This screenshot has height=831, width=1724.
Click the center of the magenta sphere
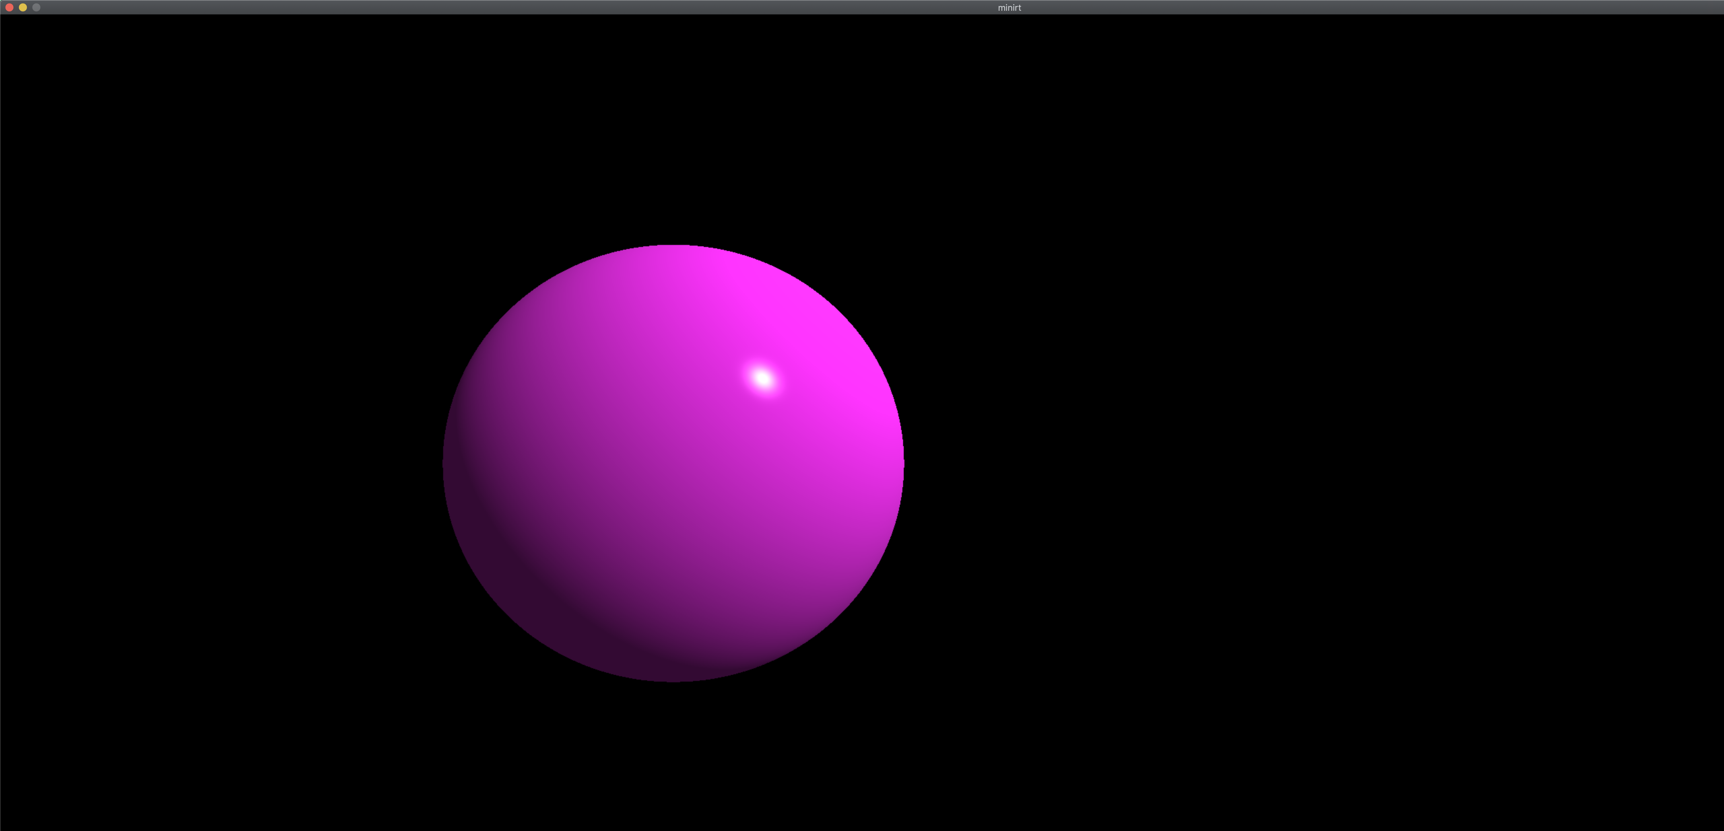673,463
